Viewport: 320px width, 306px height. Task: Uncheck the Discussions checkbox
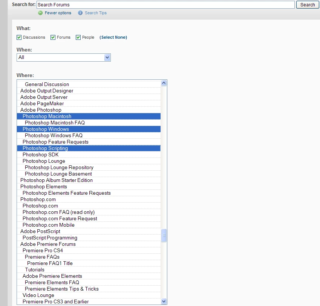click(19, 37)
